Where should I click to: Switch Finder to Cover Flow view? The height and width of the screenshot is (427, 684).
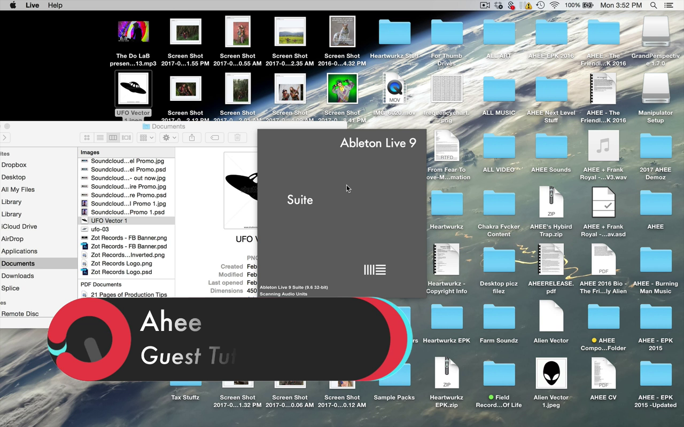(127, 138)
